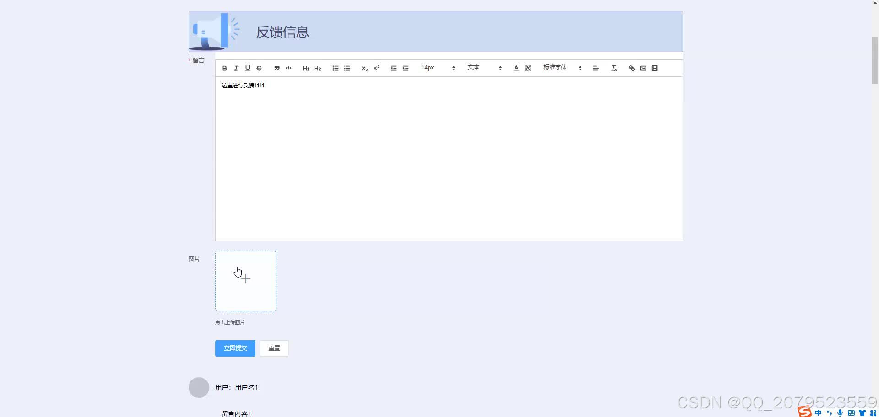
Task: Reset the form using 重置 button
Action: pos(274,348)
